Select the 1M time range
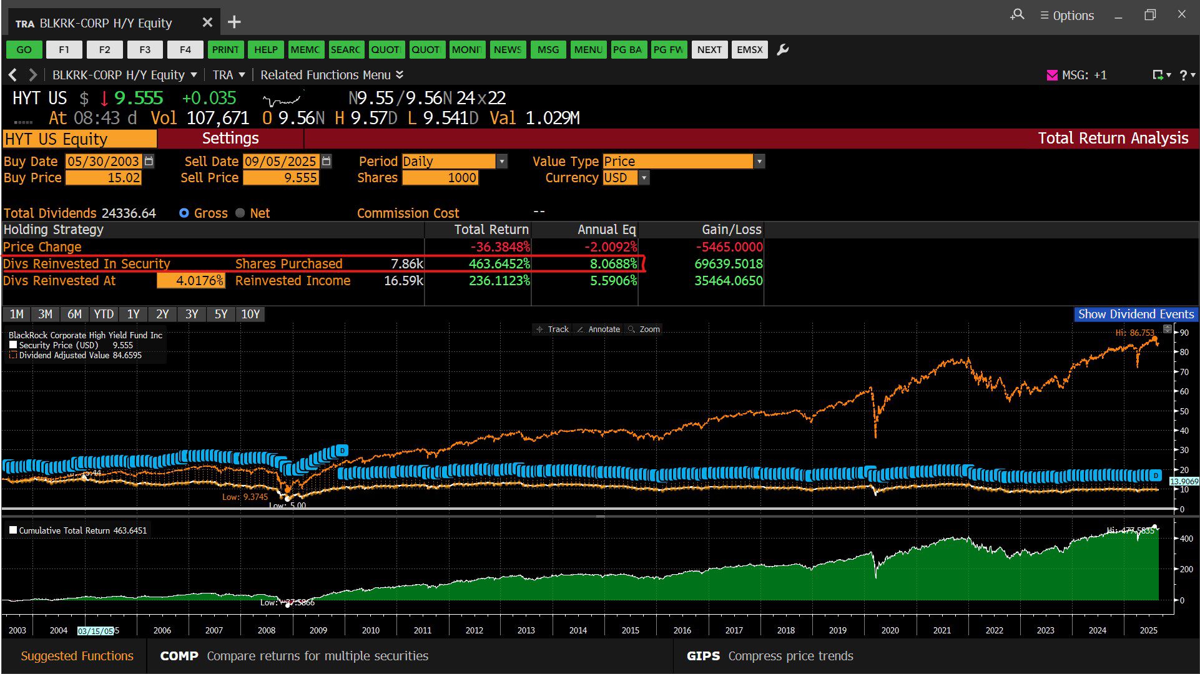The image size is (1200, 674). [17, 314]
